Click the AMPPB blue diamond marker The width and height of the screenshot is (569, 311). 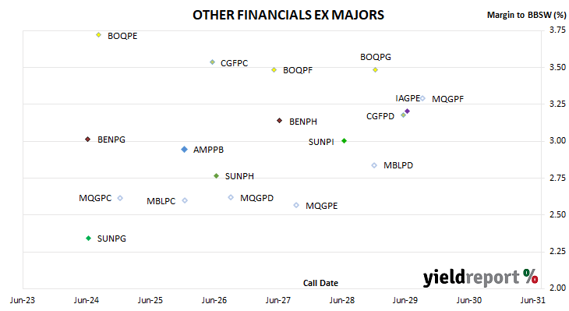tap(185, 150)
